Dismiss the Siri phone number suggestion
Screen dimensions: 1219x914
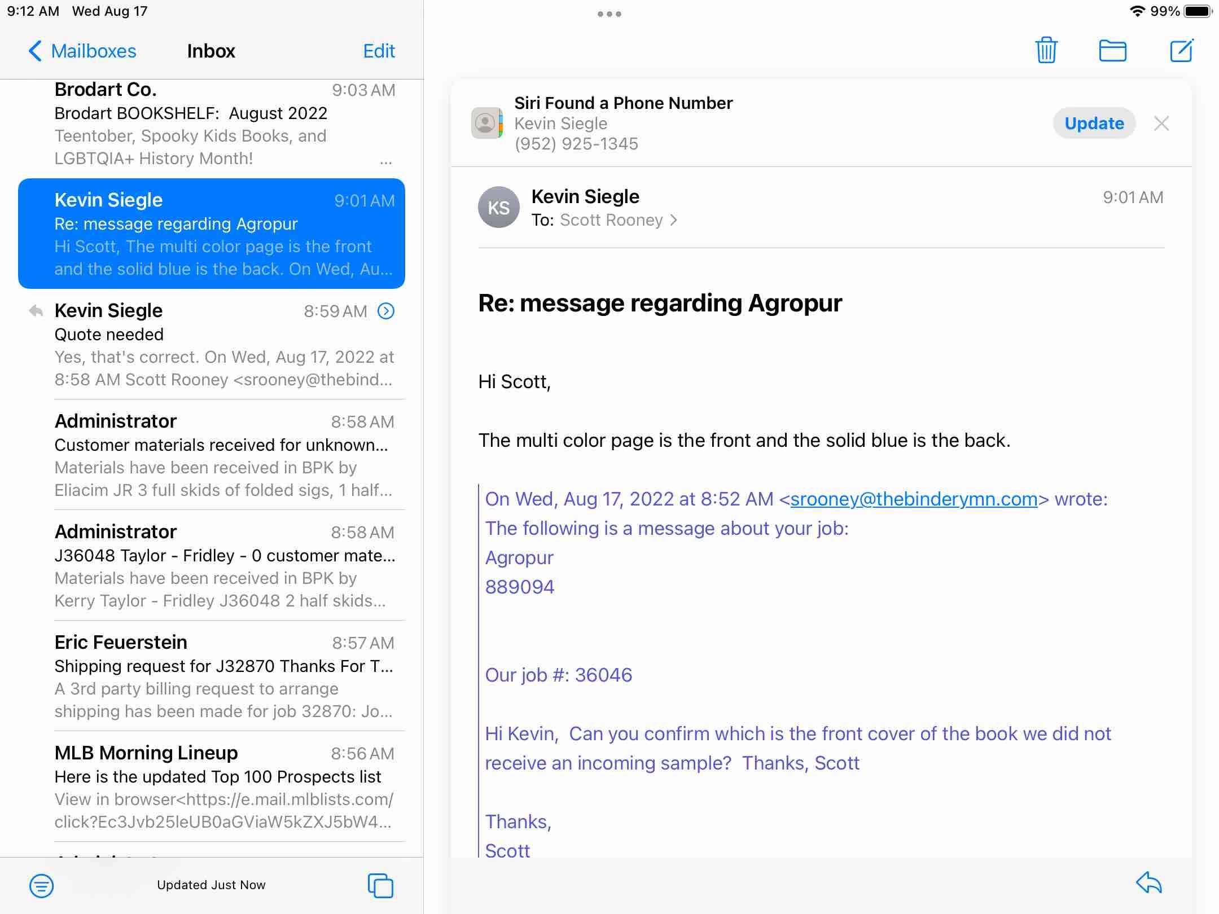[1161, 124]
